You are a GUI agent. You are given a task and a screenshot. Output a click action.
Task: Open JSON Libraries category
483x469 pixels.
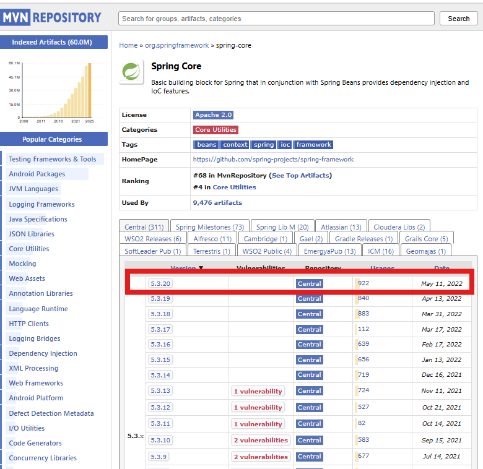point(32,234)
